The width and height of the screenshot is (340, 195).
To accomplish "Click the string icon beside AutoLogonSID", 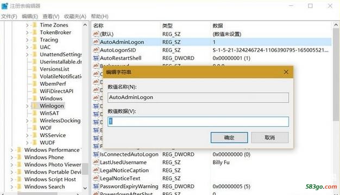I will [96, 50].
